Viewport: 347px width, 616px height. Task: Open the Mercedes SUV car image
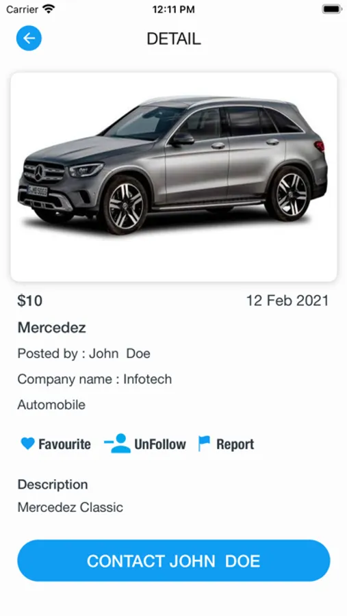(174, 177)
